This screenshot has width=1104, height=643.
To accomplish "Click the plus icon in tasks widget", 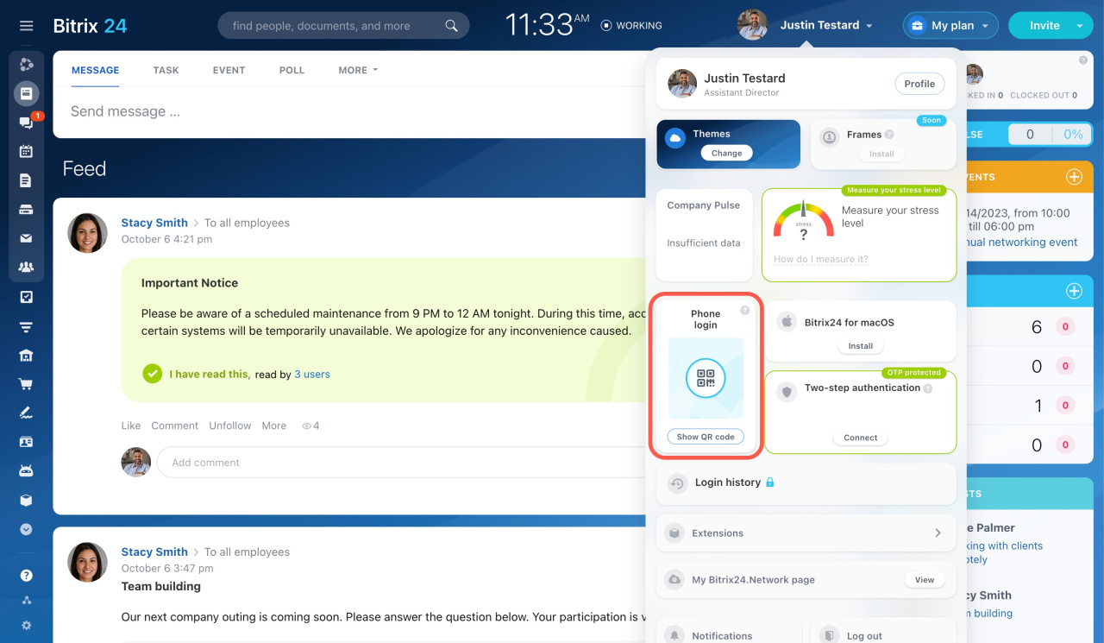I will tap(1074, 291).
